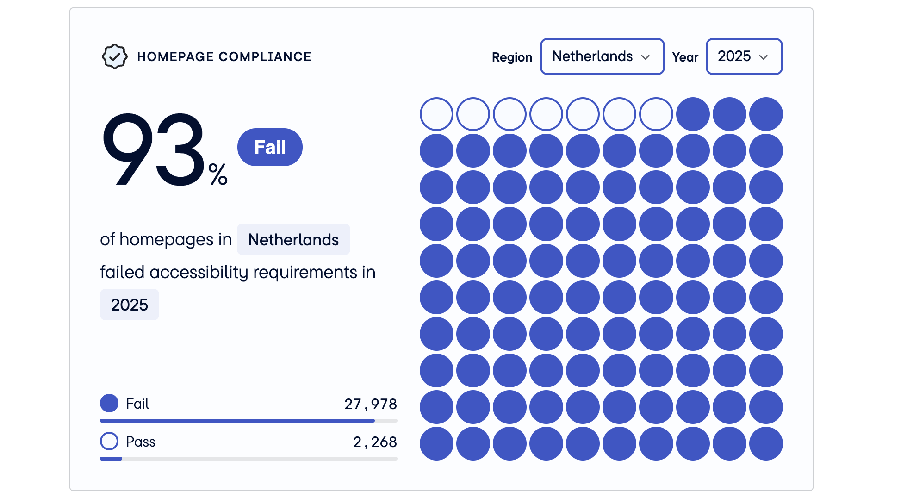Click the 2025 chip below the sentence

tap(130, 305)
